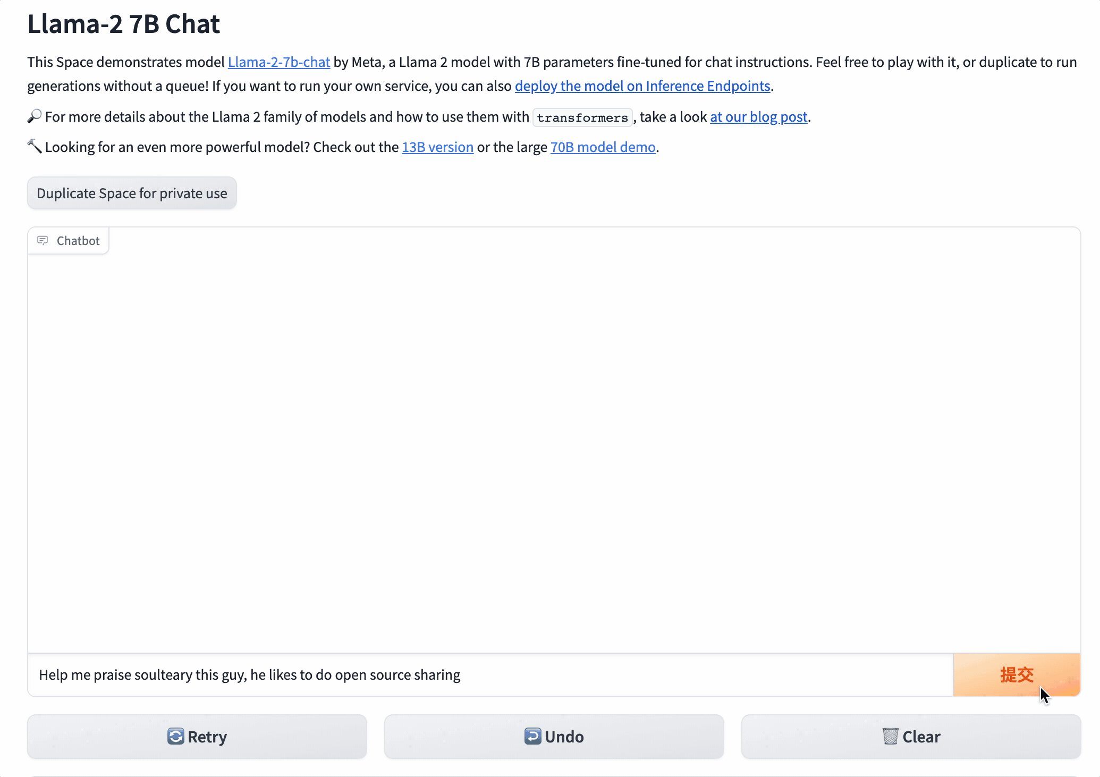Click the Clear icon button
This screenshot has width=1100, height=777.
tap(911, 737)
